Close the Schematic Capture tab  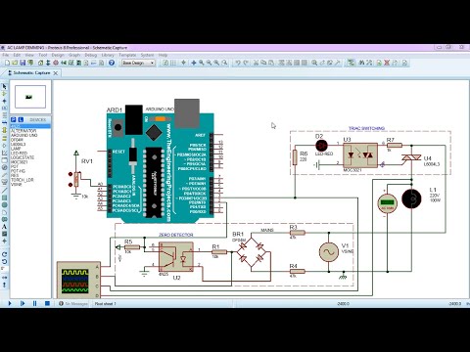(x=56, y=73)
